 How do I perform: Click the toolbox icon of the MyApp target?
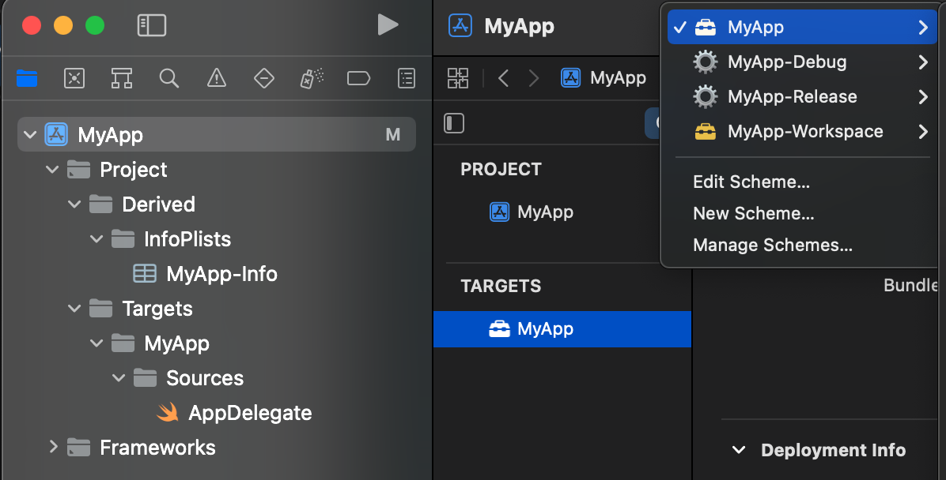click(x=500, y=329)
